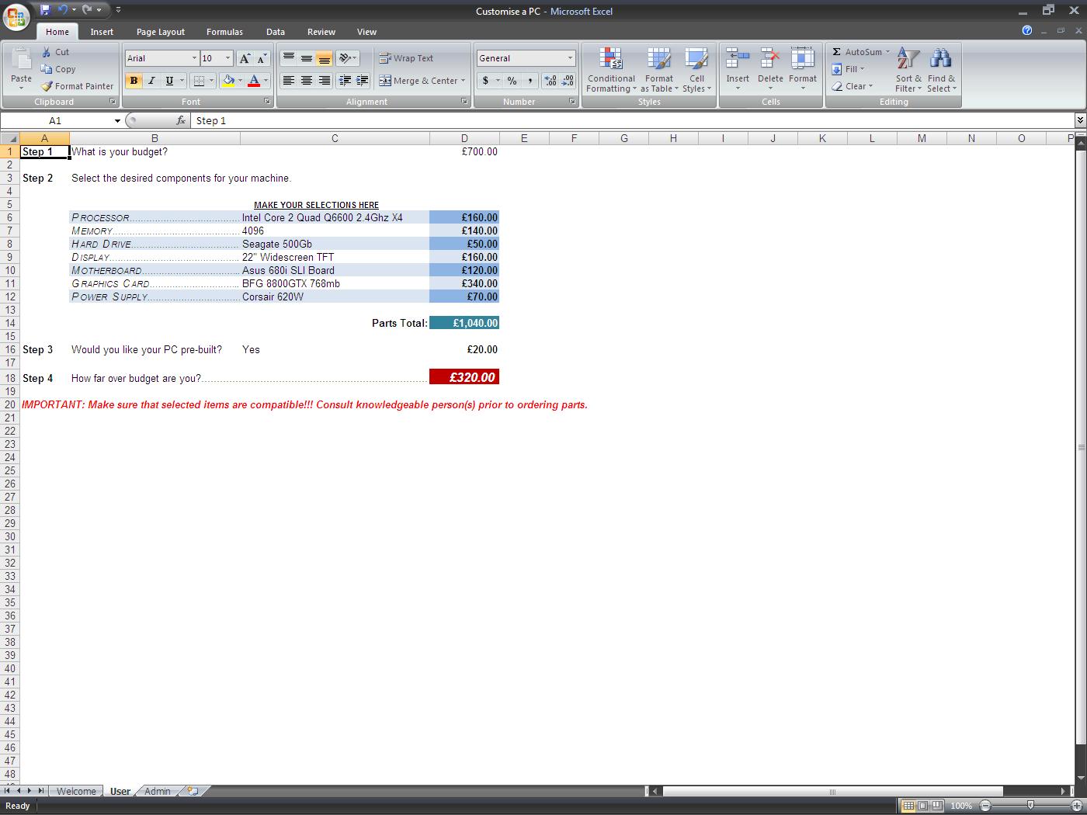Switch to the Data ribbon tab
This screenshot has height=815, width=1087.
click(x=276, y=32)
